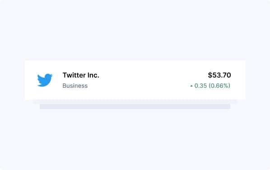The width and height of the screenshot is (270, 170).
Task: Click the white card area below the bird logo
Action: click(x=45, y=93)
